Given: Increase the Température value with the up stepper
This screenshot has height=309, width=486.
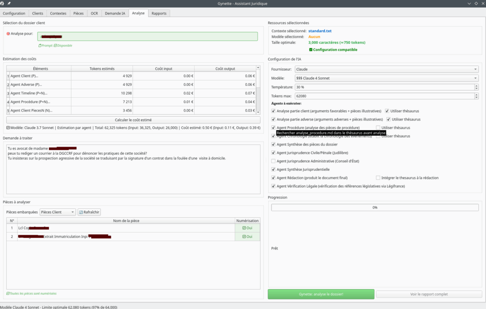Looking at the screenshot, I should coord(476,85).
